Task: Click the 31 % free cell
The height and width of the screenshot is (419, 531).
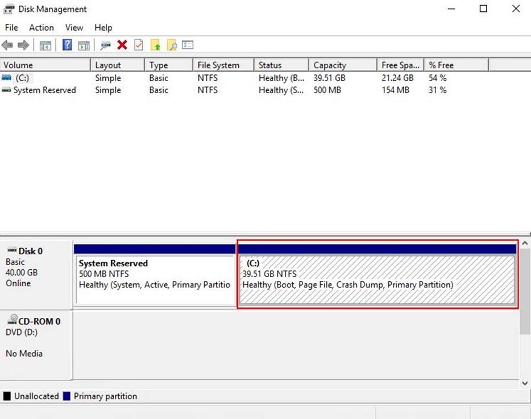Action: point(438,90)
